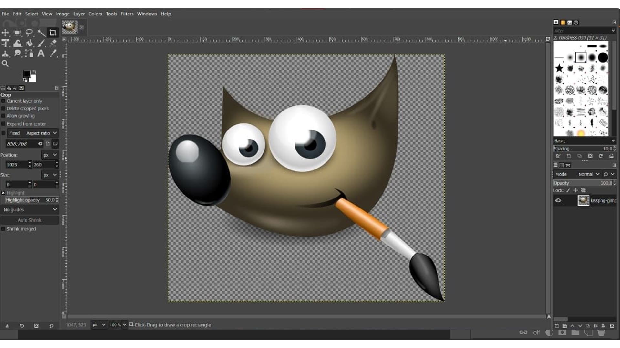Open the No guides dropdown
This screenshot has height=348, width=620.
coord(30,209)
